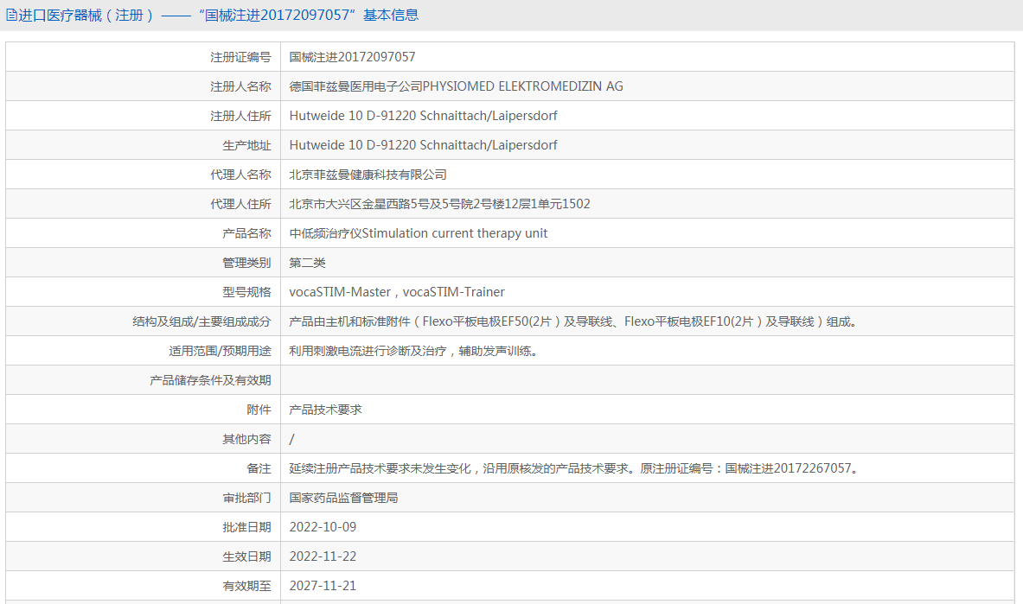Click the 产品名称 label

[x=246, y=233]
